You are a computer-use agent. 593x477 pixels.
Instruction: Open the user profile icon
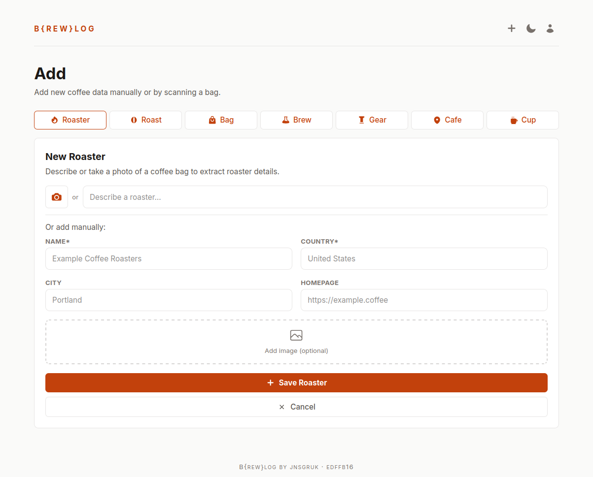pyautogui.click(x=550, y=29)
